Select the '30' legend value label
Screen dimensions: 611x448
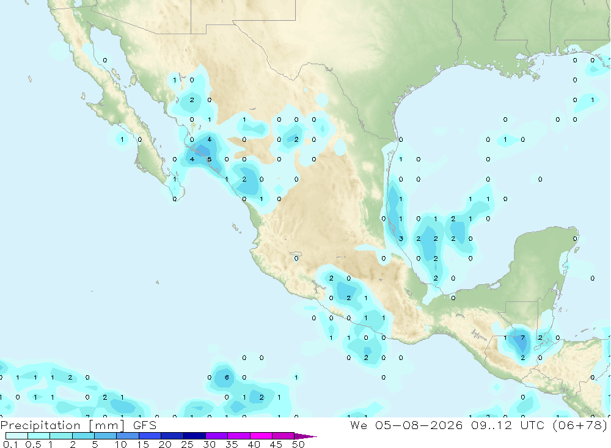(x=209, y=444)
